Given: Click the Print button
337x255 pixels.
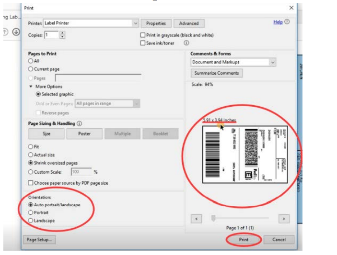Looking at the screenshot, I should tap(244, 239).
